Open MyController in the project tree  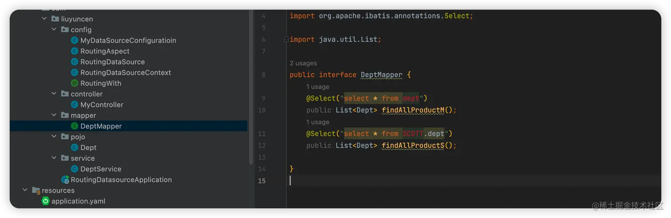coord(102,105)
